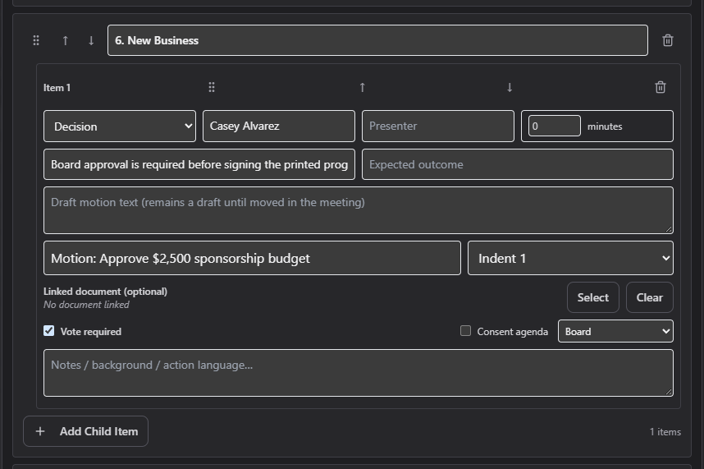Move New Business section up
704x469 pixels.
point(65,40)
